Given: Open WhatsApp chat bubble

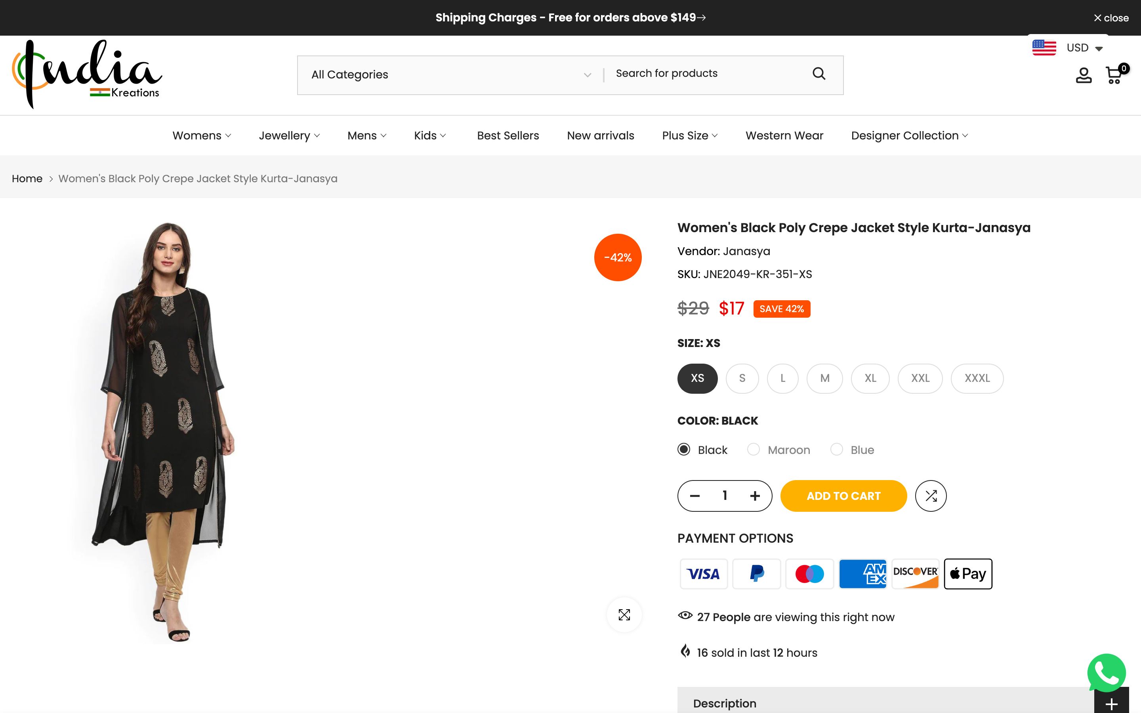Looking at the screenshot, I should (x=1106, y=673).
